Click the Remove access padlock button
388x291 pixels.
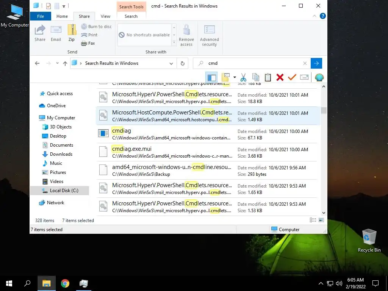pyautogui.click(x=186, y=35)
